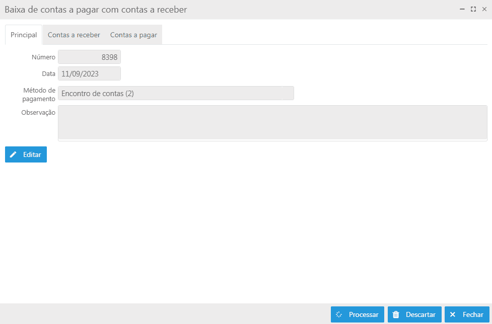This screenshot has width=492, height=324.
Task: Maximize the dialog with the fullscreen icon
Action: [473, 10]
